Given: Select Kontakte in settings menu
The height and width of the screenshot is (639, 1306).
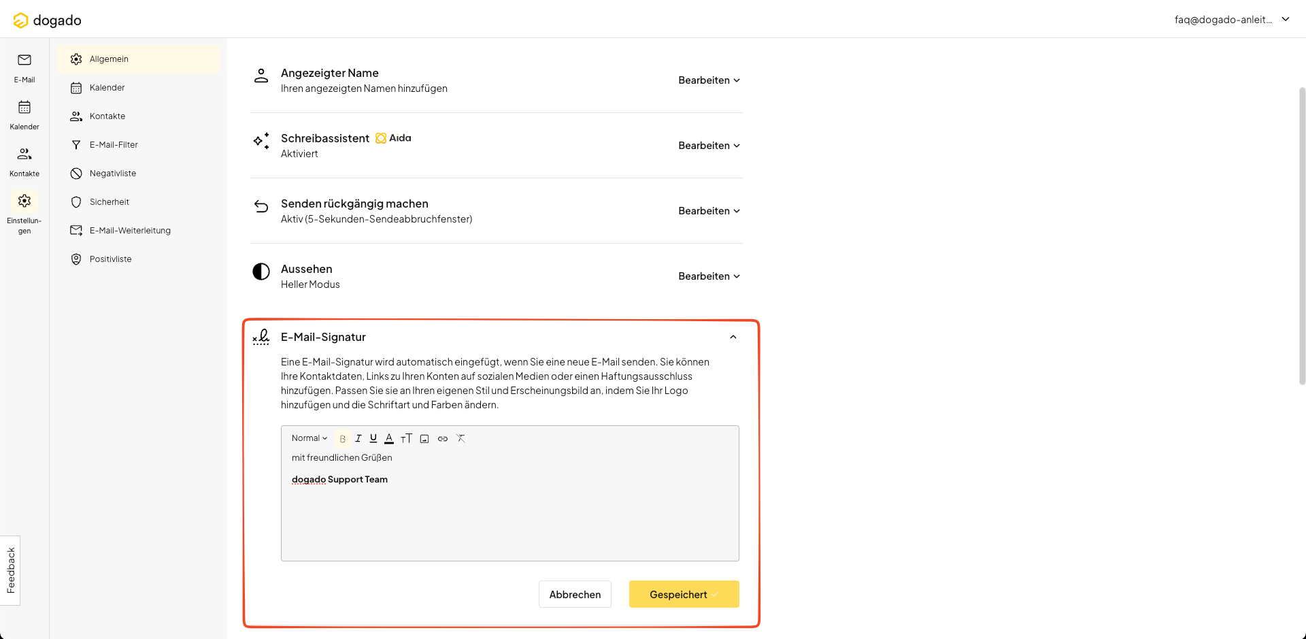Looking at the screenshot, I should pyautogui.click(x=138, y=116).
